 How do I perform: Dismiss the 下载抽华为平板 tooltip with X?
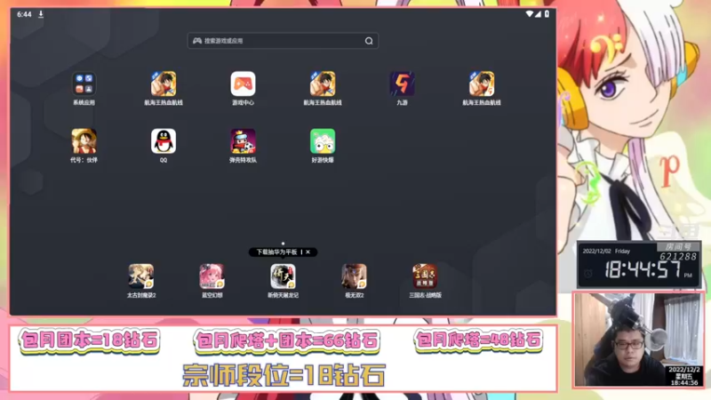[x=308, y=252]
